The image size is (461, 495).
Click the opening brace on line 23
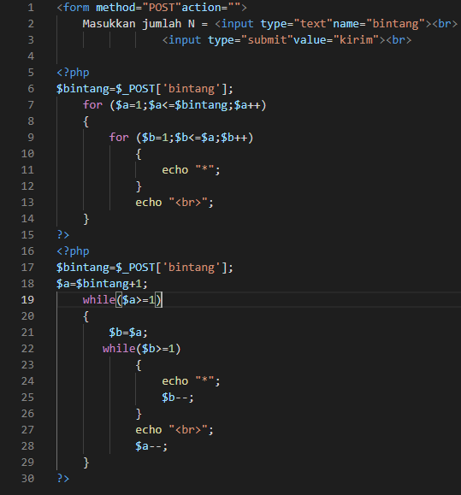coord(139,365)
